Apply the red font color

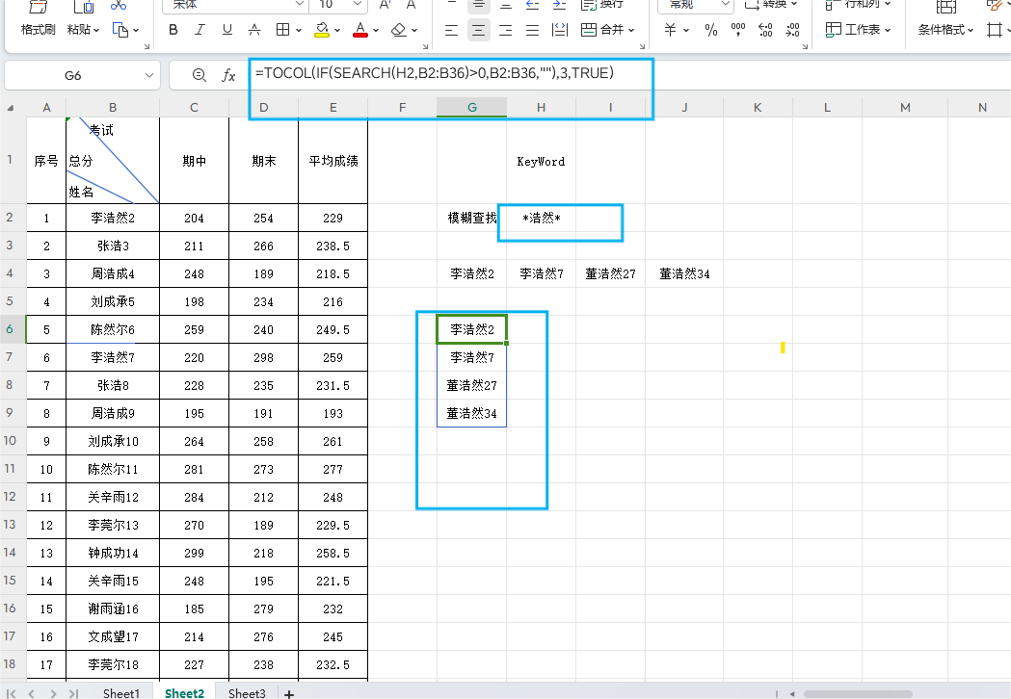[360, 30]
